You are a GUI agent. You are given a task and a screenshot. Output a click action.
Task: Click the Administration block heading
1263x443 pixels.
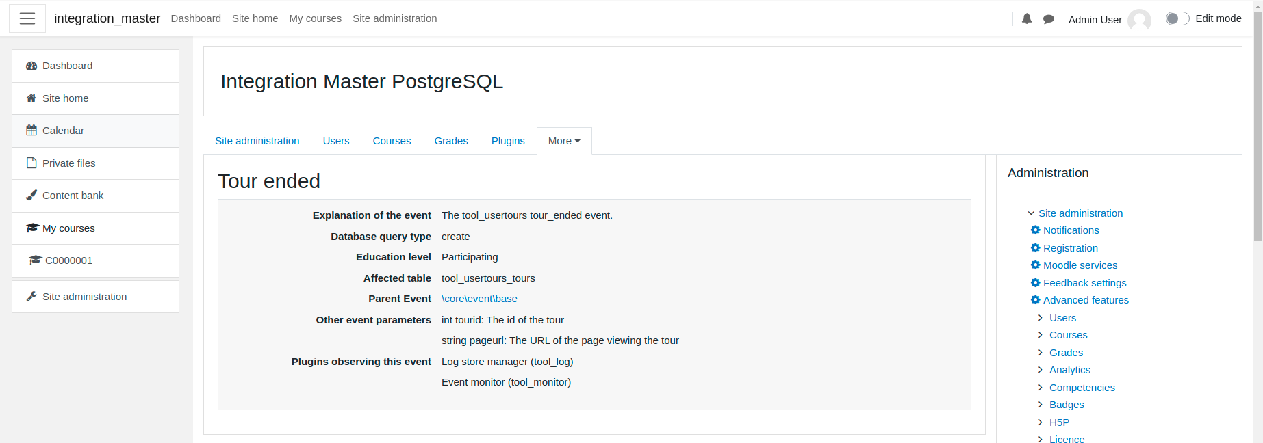point(1048,173)
